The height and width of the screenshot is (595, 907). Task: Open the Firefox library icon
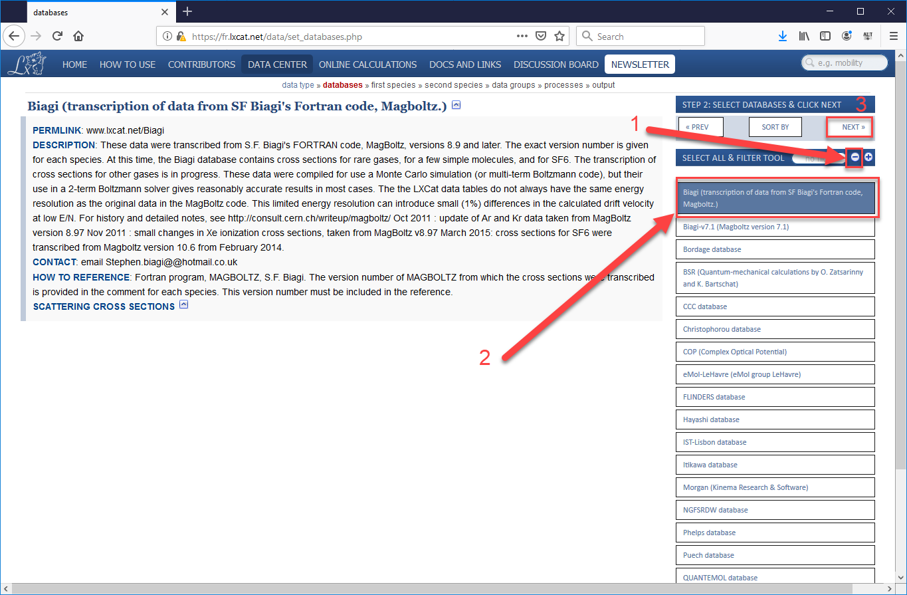point(804,36)
